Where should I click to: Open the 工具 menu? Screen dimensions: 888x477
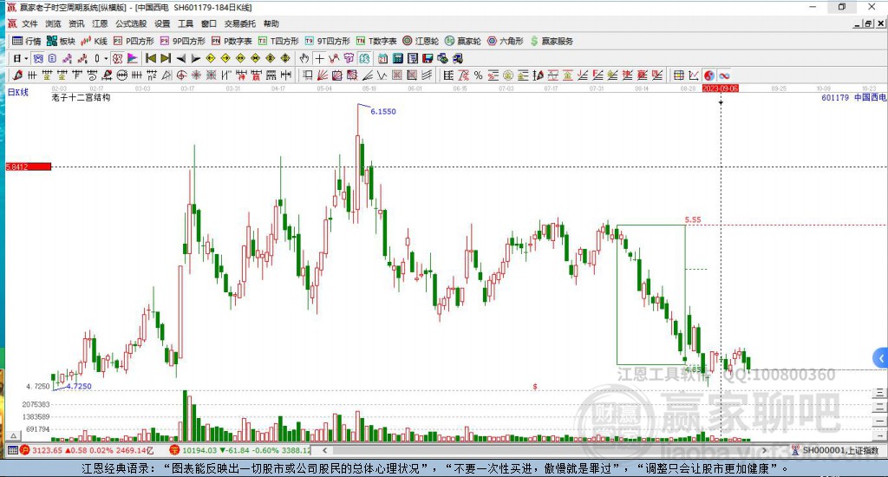click(x=186, y=23)
